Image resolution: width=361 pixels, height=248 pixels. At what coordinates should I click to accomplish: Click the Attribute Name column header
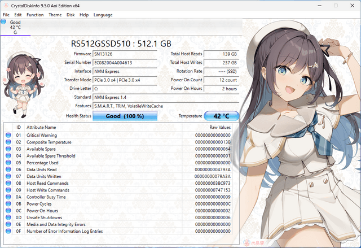coord(103,127)
